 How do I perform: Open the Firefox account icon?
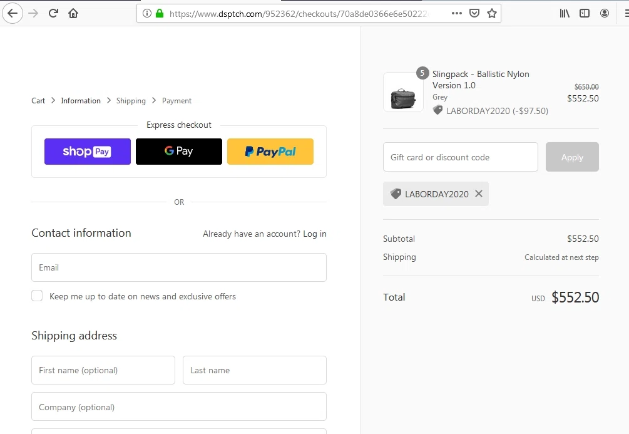(x=605, y=13)
